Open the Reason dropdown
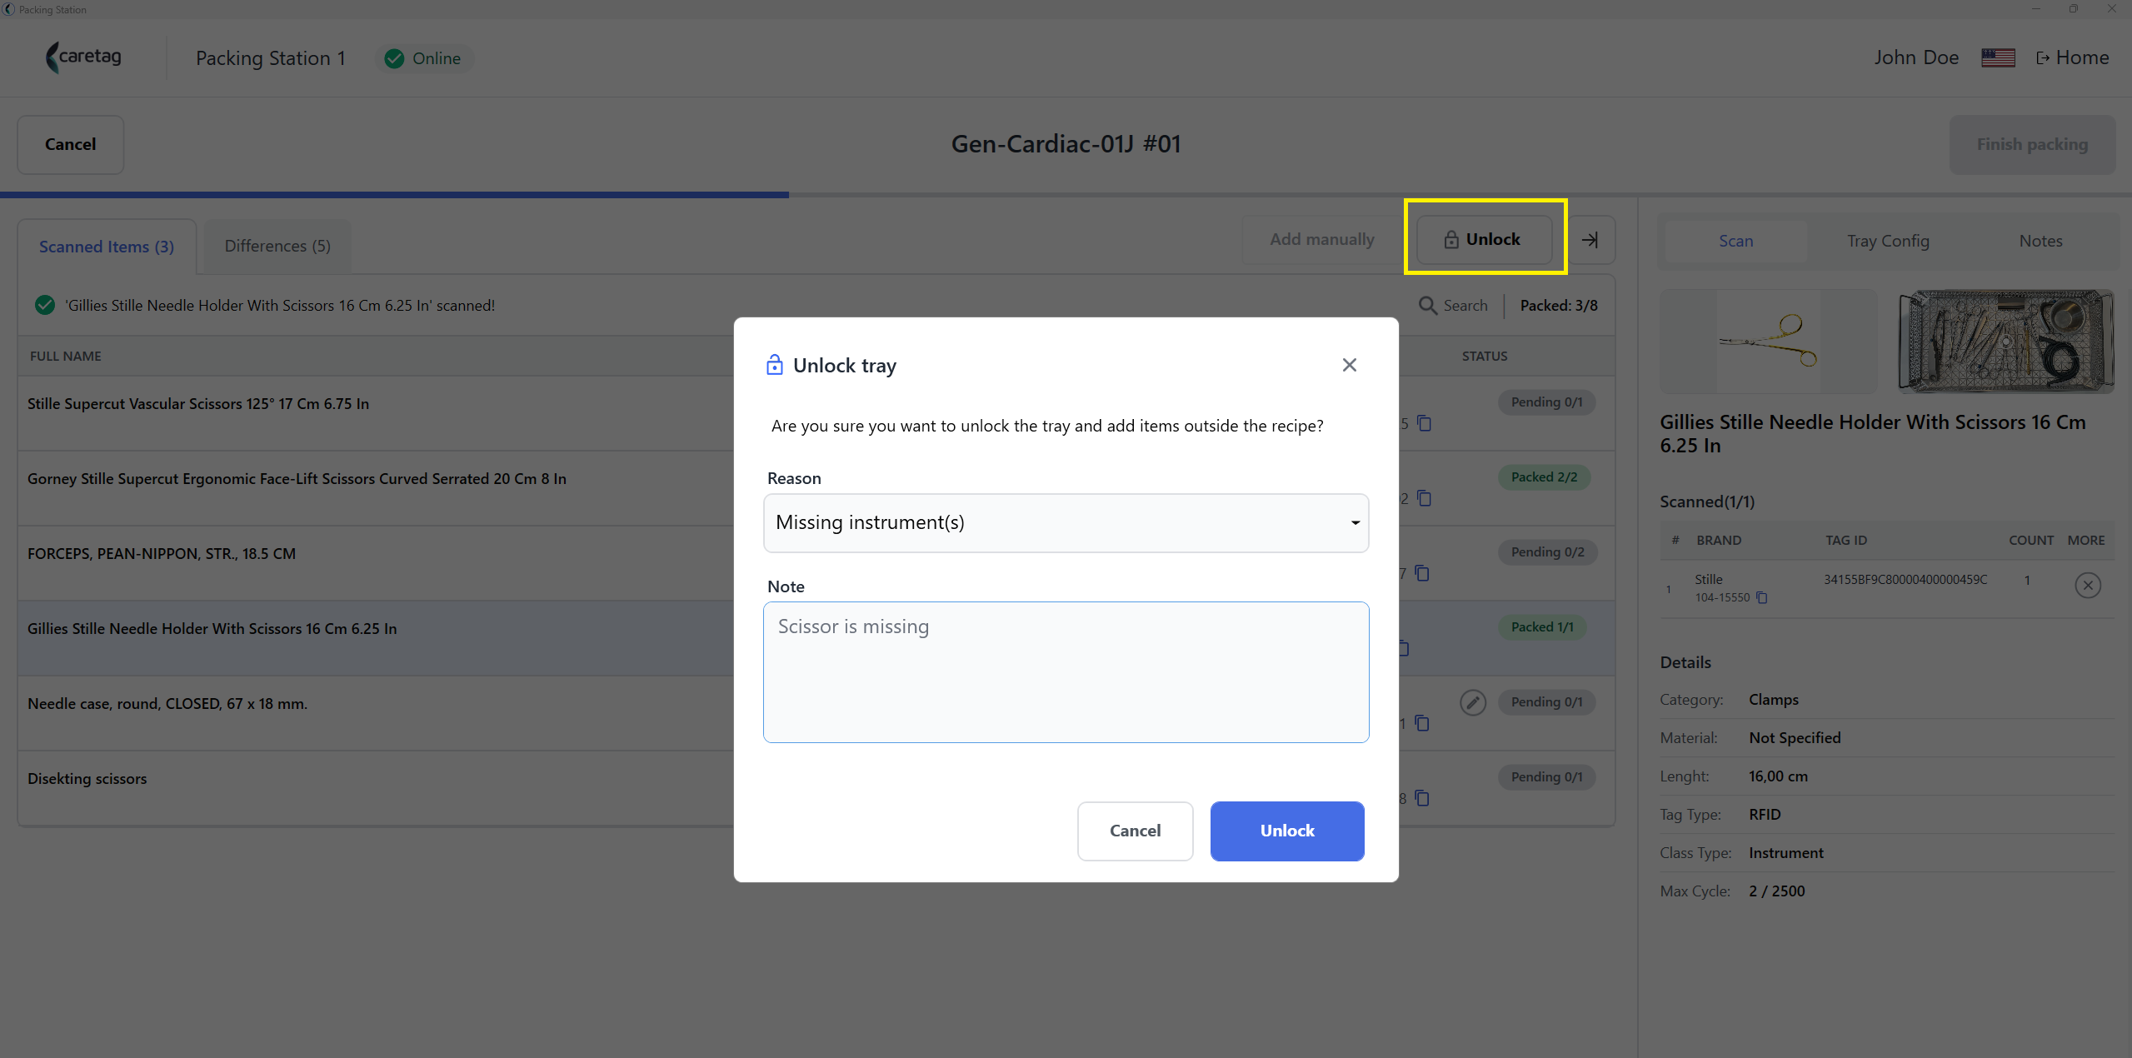The height and width of the screenshot is (1058, 2132). pyautogui.click(x=1066, y=522)
